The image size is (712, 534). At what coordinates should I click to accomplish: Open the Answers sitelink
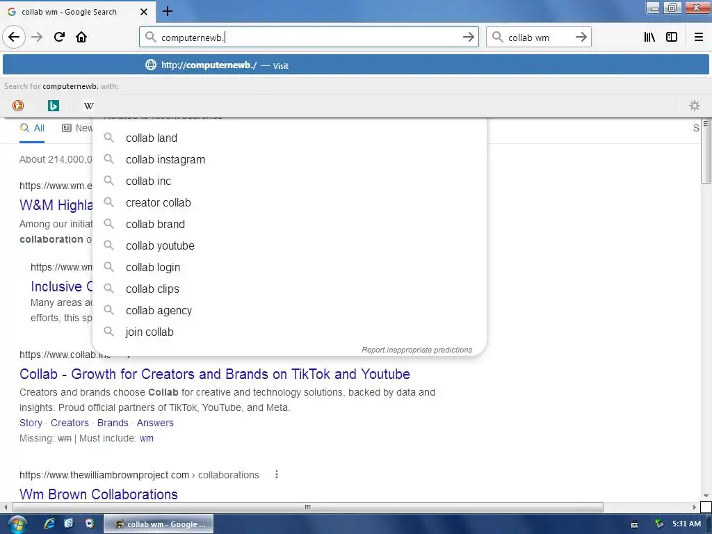tap(155, 423)
